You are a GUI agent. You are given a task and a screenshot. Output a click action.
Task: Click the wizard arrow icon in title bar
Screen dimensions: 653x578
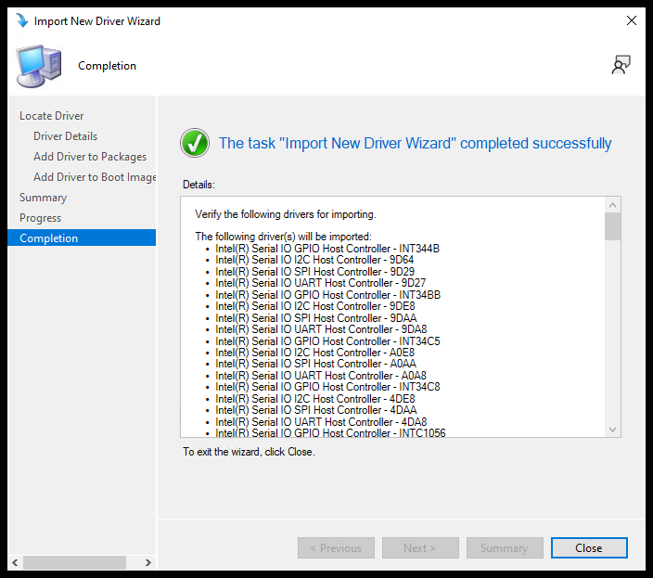tap(20, 20)
